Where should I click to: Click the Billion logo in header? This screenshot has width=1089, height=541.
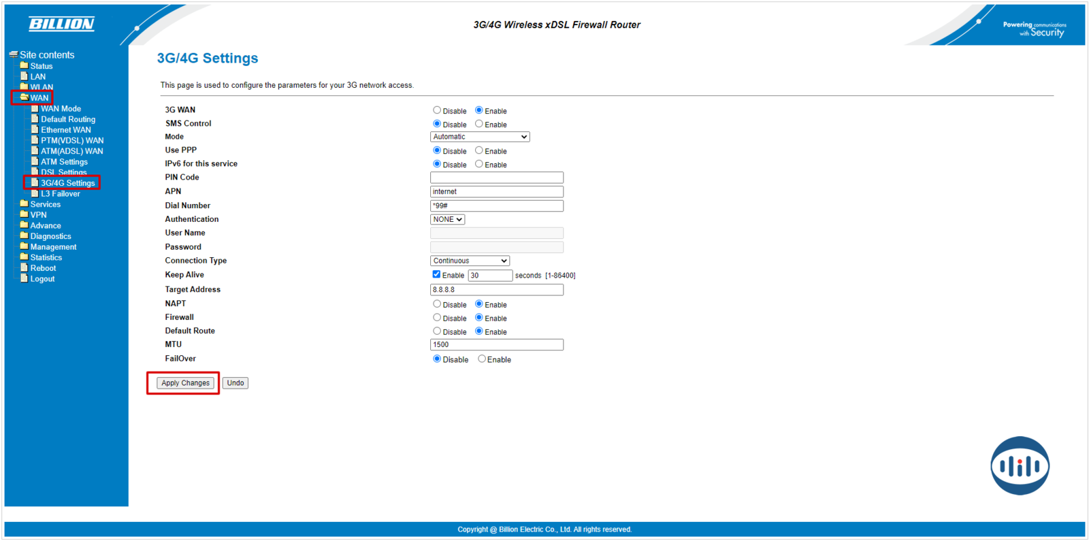[x=61, y=24]
